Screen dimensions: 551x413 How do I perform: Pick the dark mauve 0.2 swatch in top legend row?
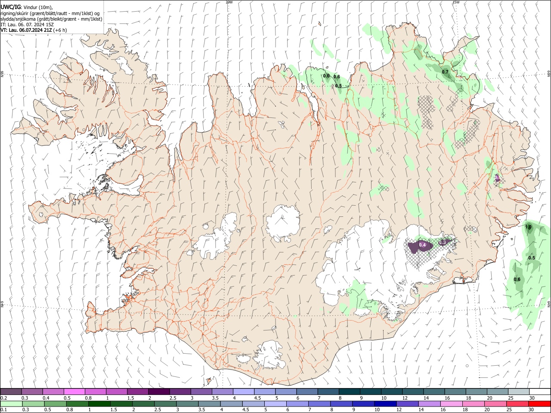[11, 391]
